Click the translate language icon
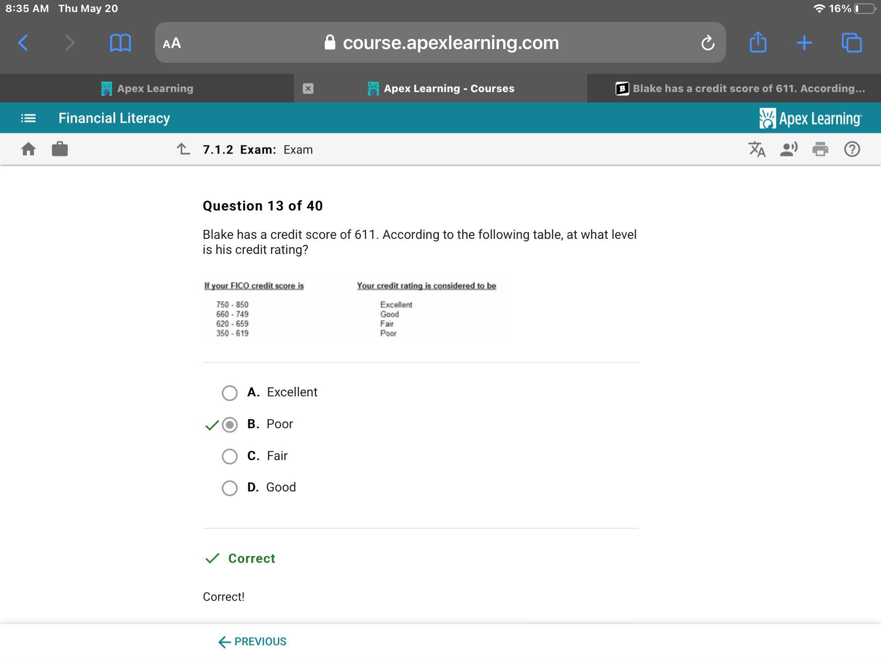This screenshot has height=661, width=881. click(757, 149)
